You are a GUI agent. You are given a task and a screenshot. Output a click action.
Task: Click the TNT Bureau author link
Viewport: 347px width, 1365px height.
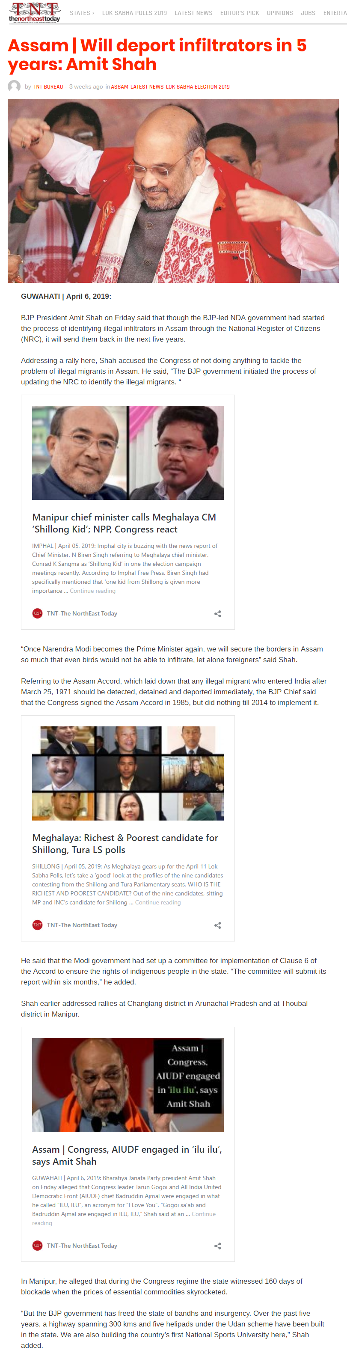pyautogui.click(x=48, y=87)
